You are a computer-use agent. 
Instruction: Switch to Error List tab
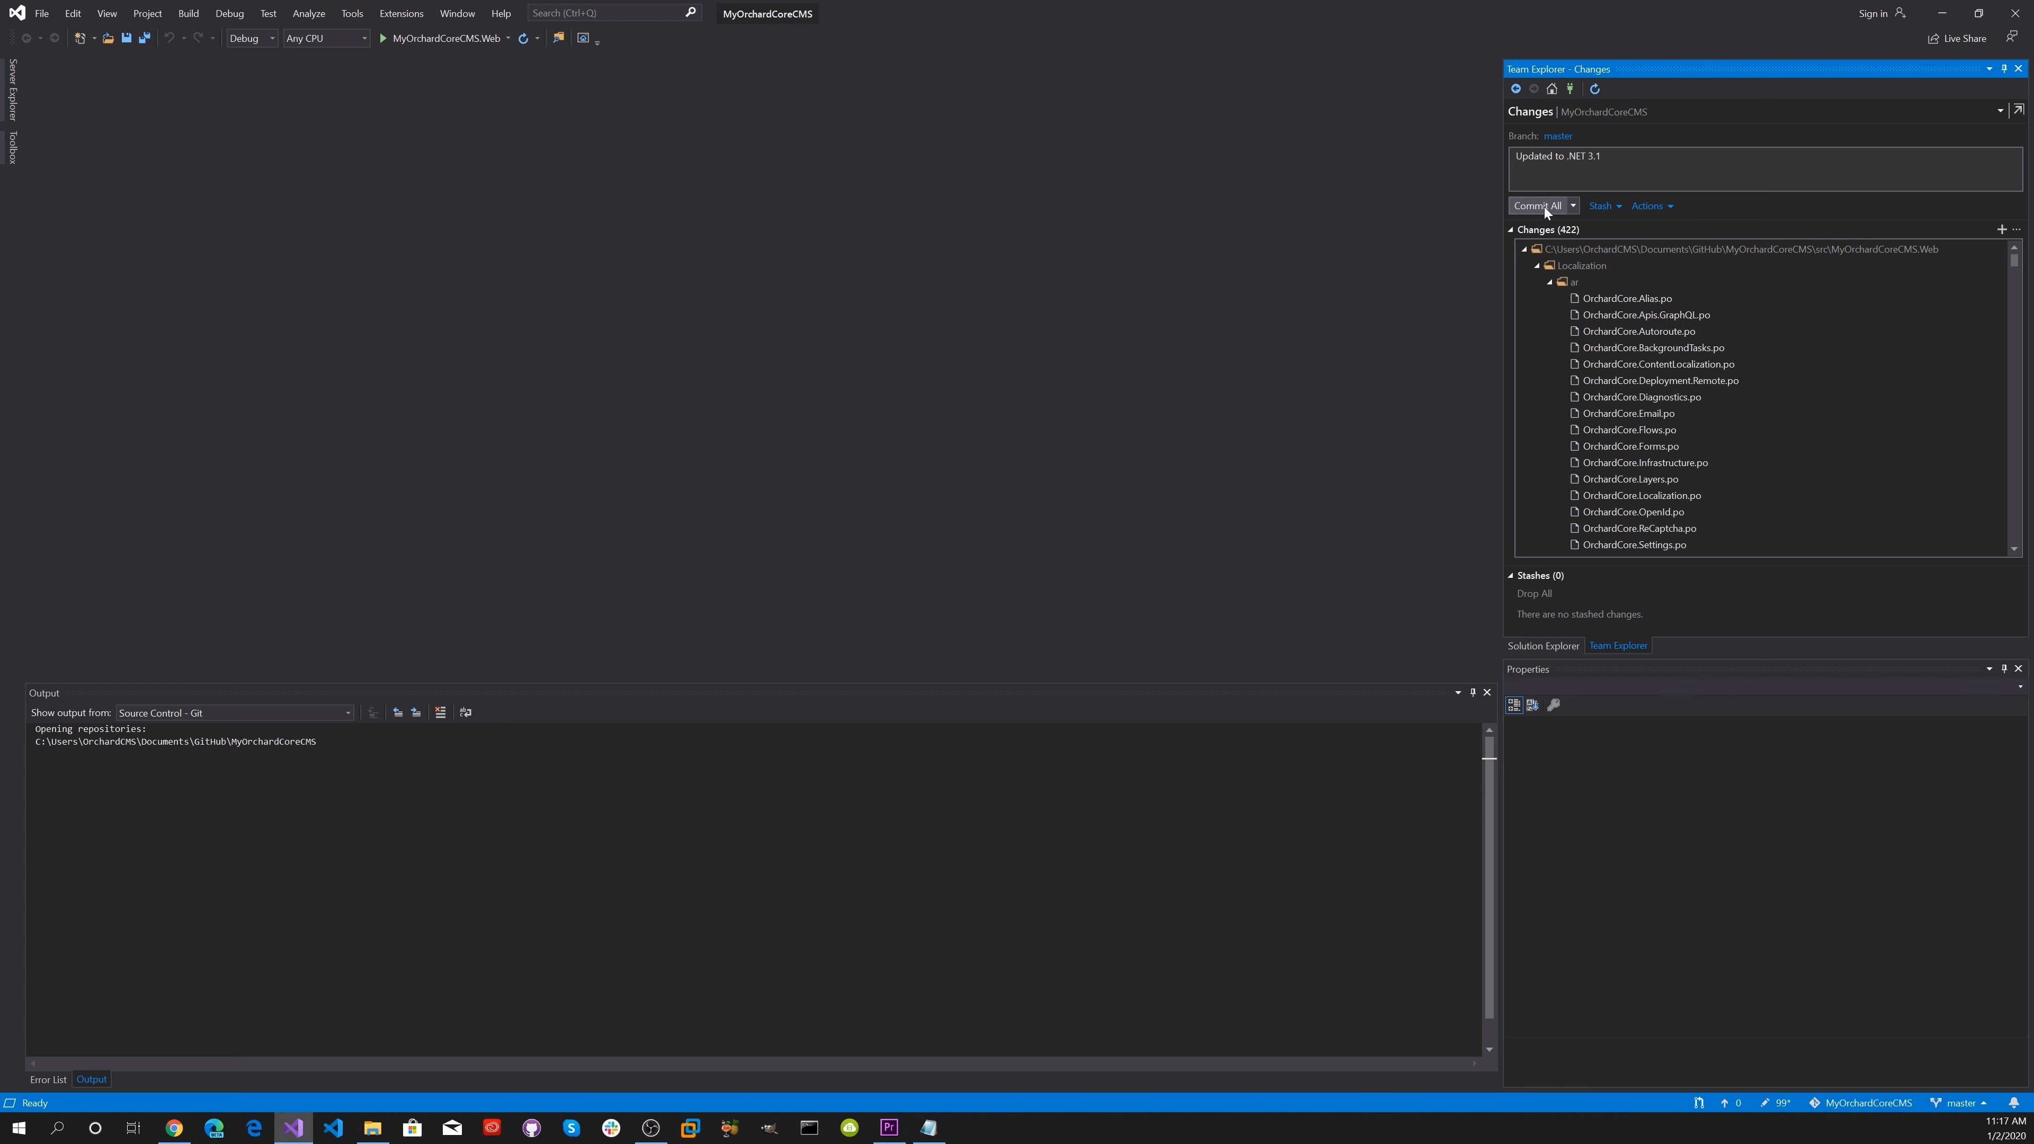click(x=48, y=1079)
